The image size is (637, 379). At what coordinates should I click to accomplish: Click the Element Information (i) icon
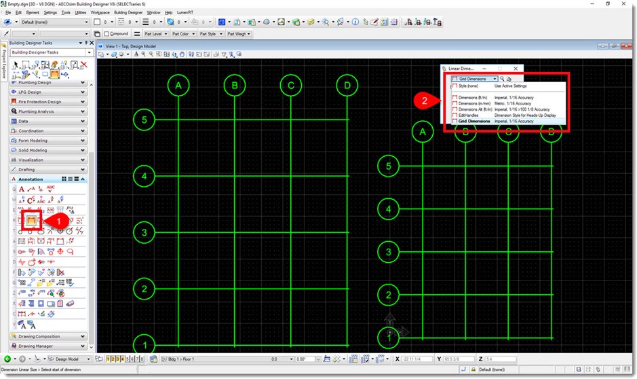(x=355, y=22)
